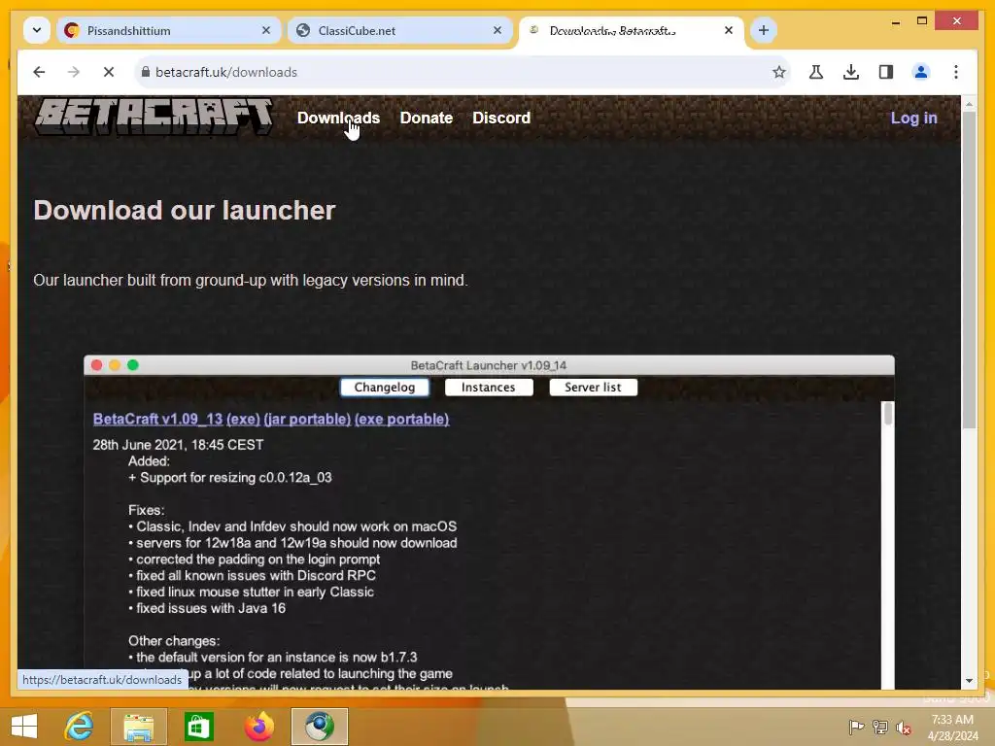
Task: Click text "28th June 2021, 18:45 CEST"
Action: pos(179,445)
